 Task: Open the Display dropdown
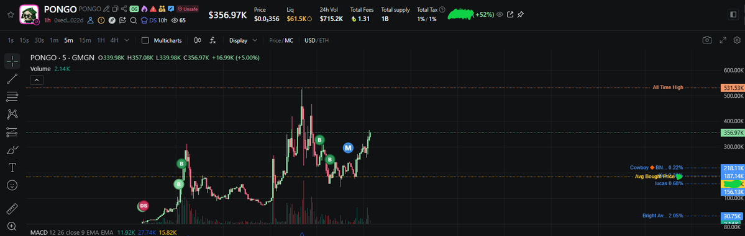click(x=244, y=40)
